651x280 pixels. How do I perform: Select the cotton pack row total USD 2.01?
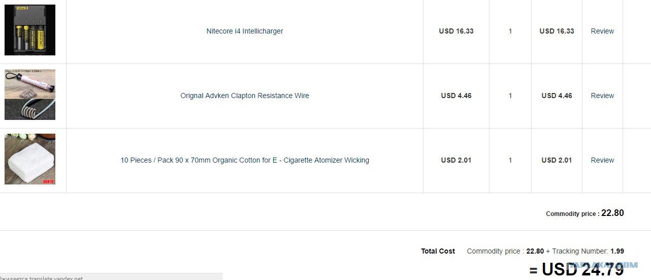557,160
